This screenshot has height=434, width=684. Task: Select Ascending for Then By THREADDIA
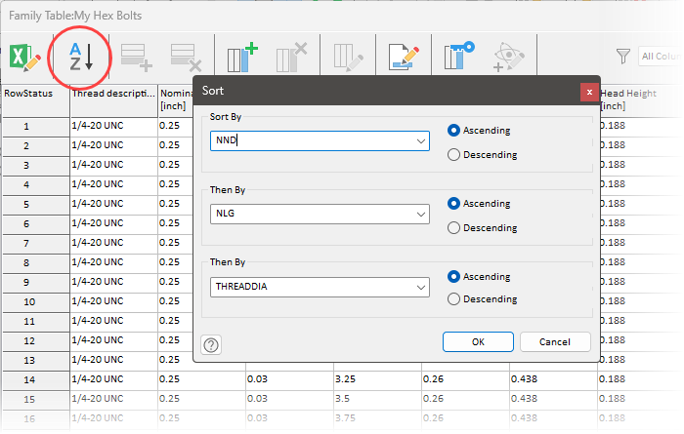click(x=453, y=276)
